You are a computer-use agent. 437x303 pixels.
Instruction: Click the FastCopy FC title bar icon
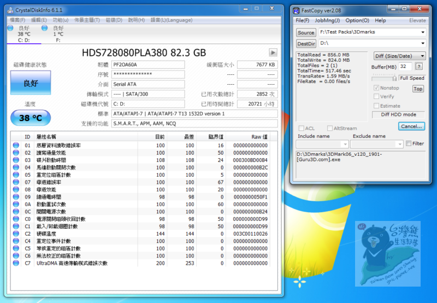pos(296,11)
